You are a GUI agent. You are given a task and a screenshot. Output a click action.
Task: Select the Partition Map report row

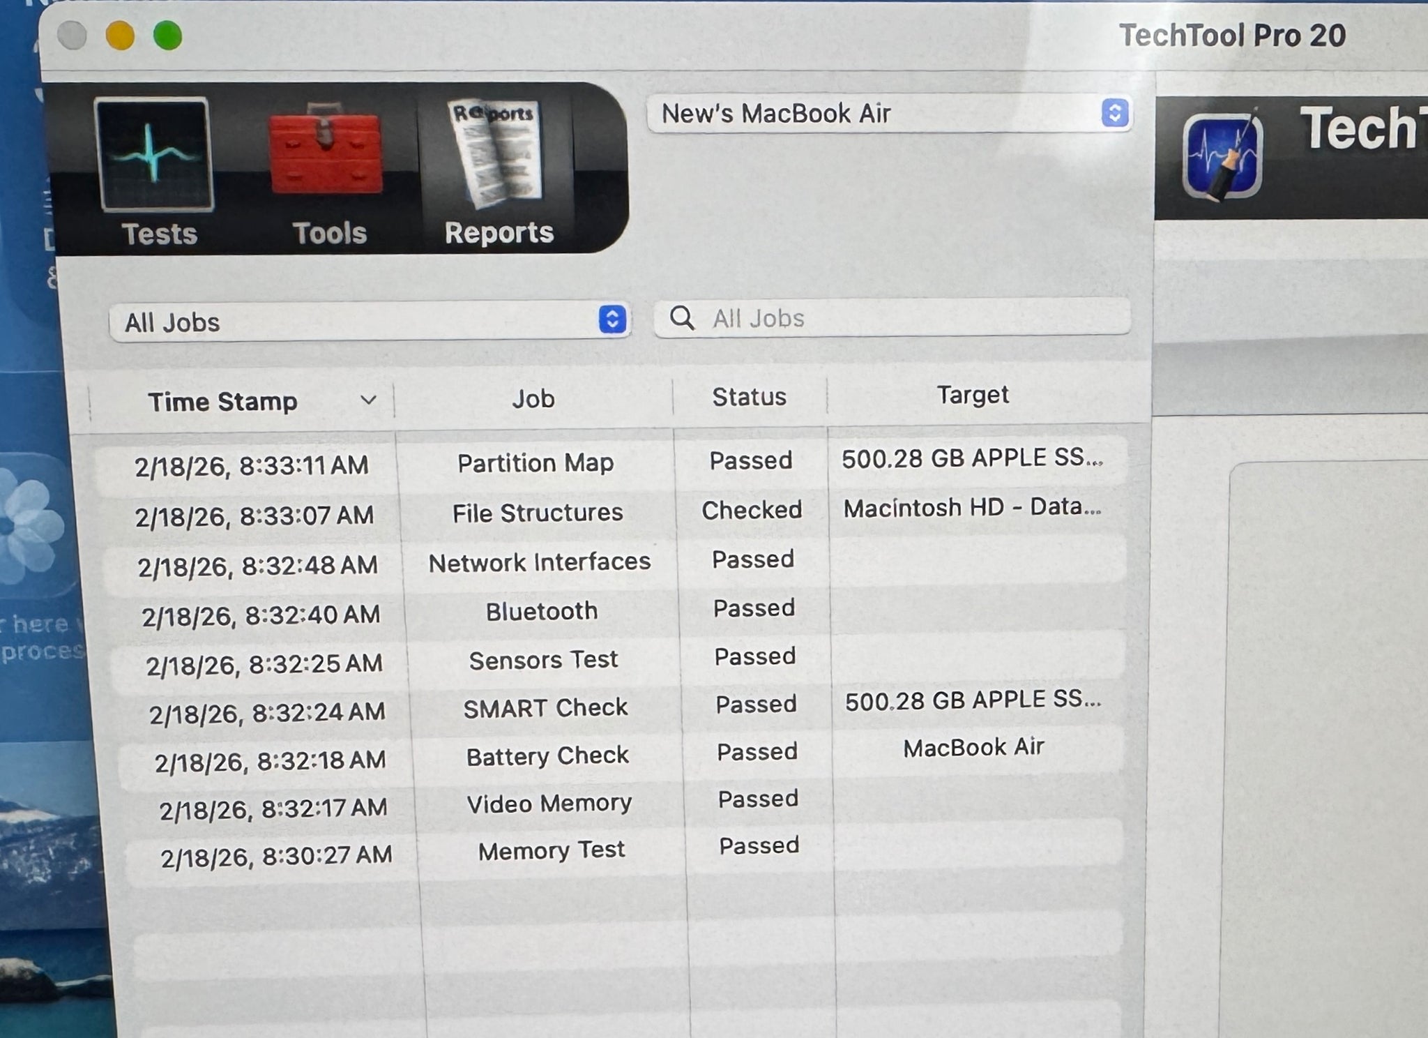535,463
